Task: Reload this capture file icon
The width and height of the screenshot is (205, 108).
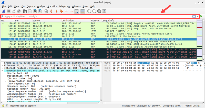Action: pos(40,11)
